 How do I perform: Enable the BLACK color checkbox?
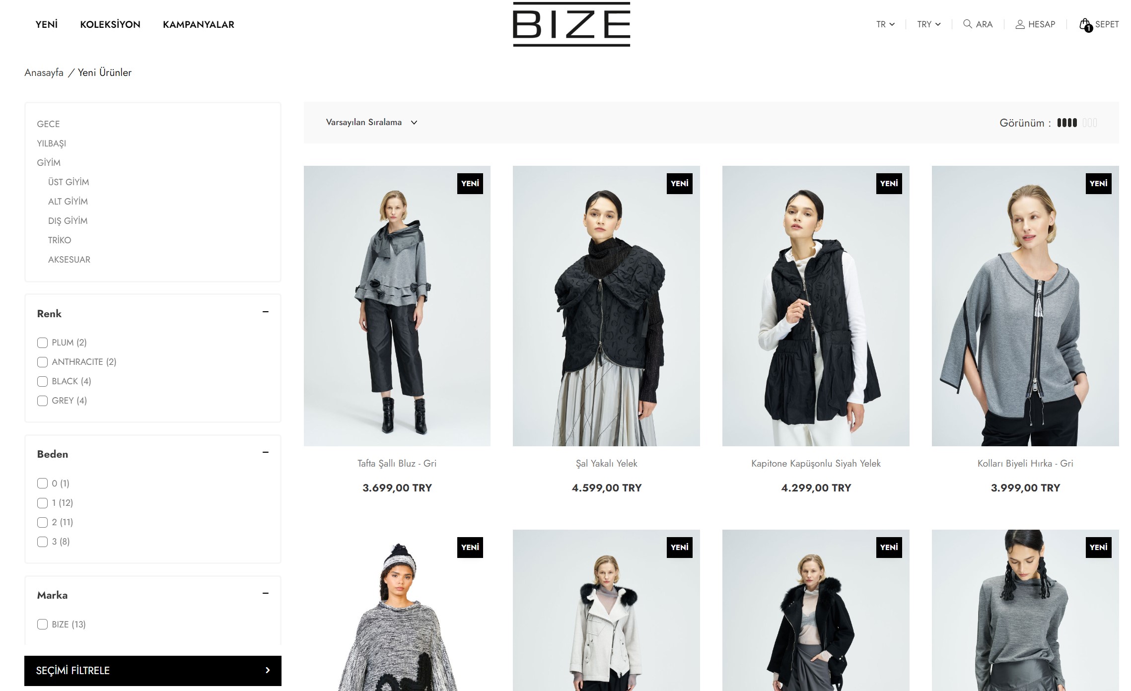click(42, 381)
